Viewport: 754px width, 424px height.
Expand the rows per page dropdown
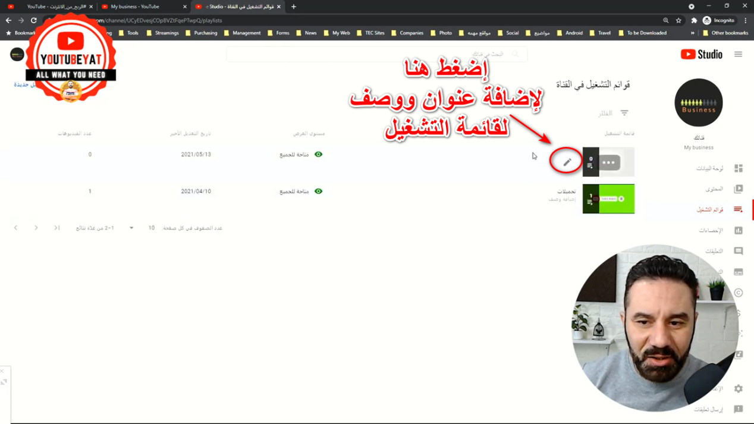131,228
